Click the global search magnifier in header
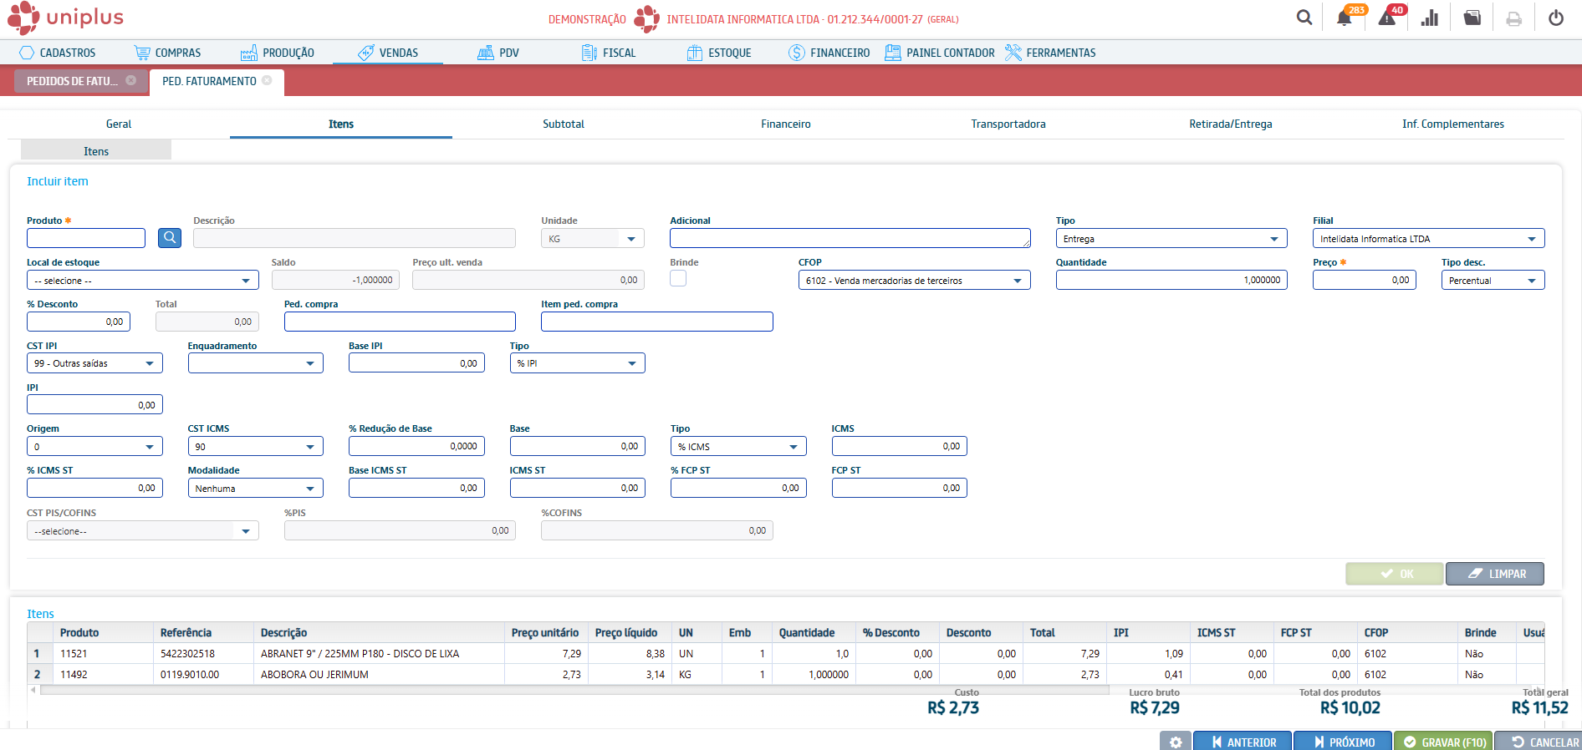1582x750 pixels. [1304, 18]
